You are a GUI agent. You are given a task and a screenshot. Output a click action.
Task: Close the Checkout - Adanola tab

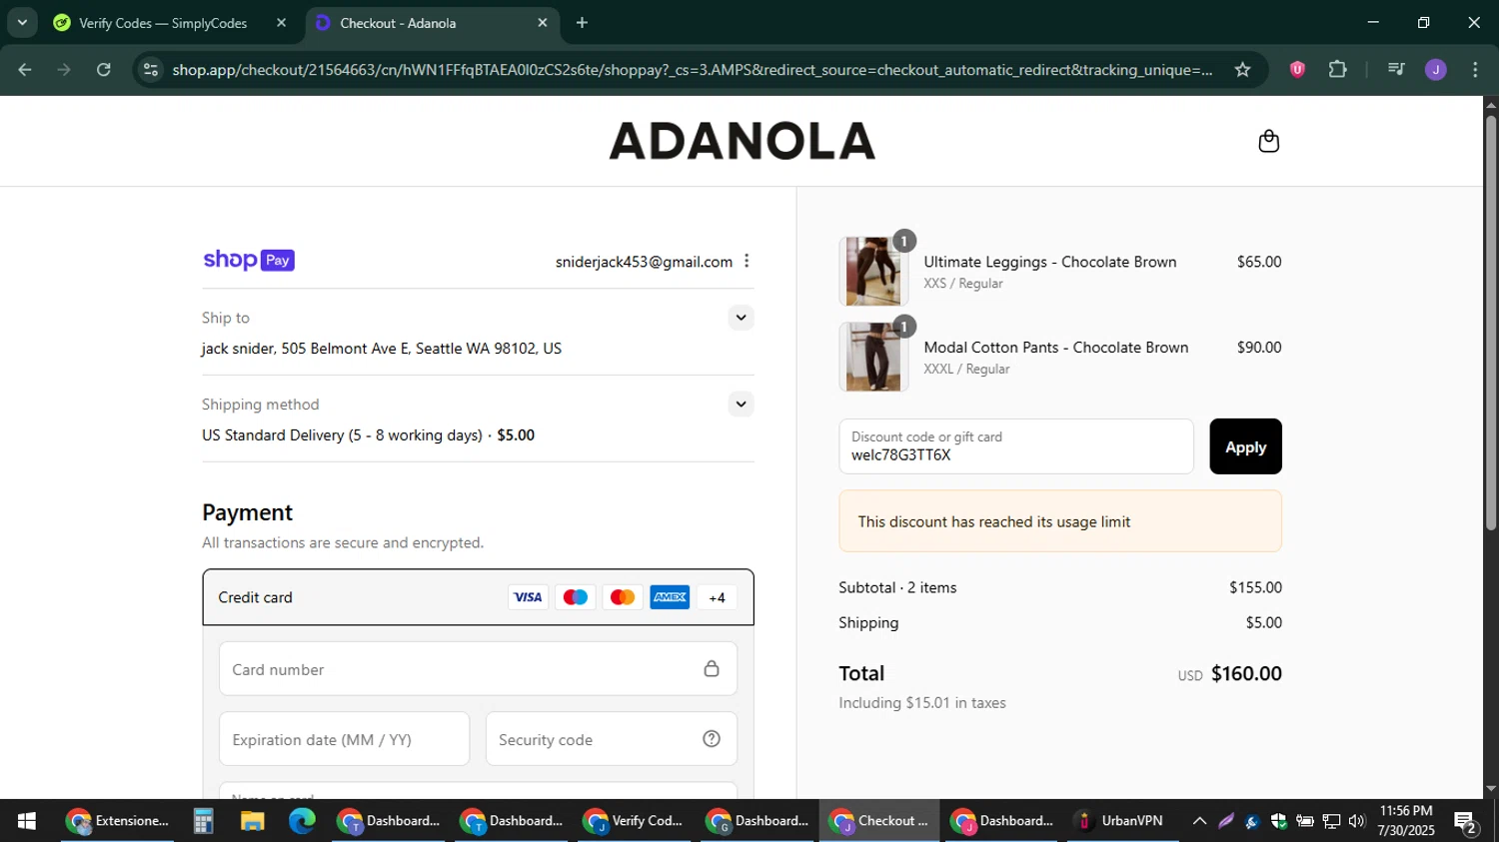pos(543,22)
